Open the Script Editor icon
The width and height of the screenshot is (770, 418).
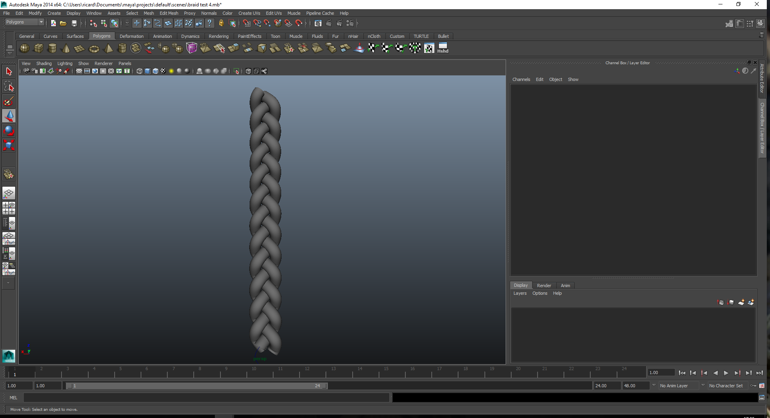(762, 397)
